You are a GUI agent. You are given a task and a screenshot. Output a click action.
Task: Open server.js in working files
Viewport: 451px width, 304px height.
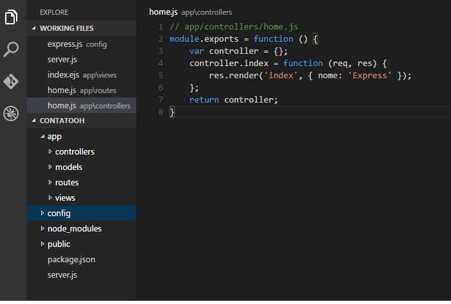82,60
